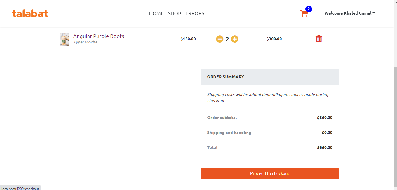The width and height of the screenshot is (397, 190).
Task: Click the $150.00 unit price
Action: 188,39
